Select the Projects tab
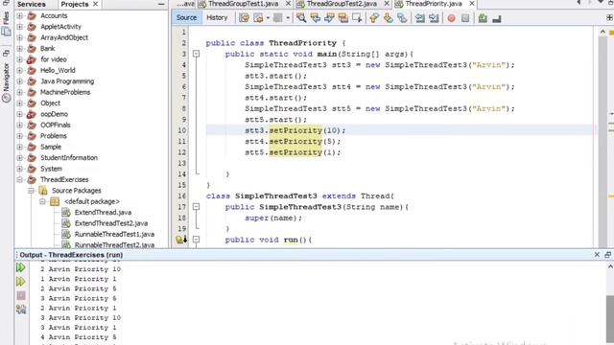Image resolution: width=614 pixels, height=345 pixels. tap(75, 4)
